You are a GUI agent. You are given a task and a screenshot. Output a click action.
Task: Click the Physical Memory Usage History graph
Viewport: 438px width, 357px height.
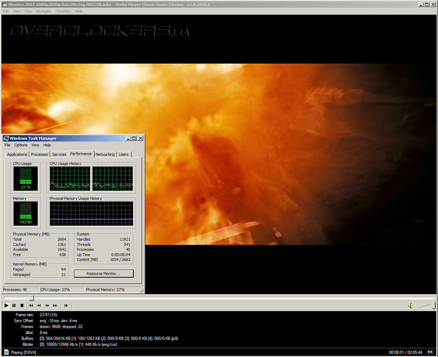pyautogui.click(x=92, y=213)
